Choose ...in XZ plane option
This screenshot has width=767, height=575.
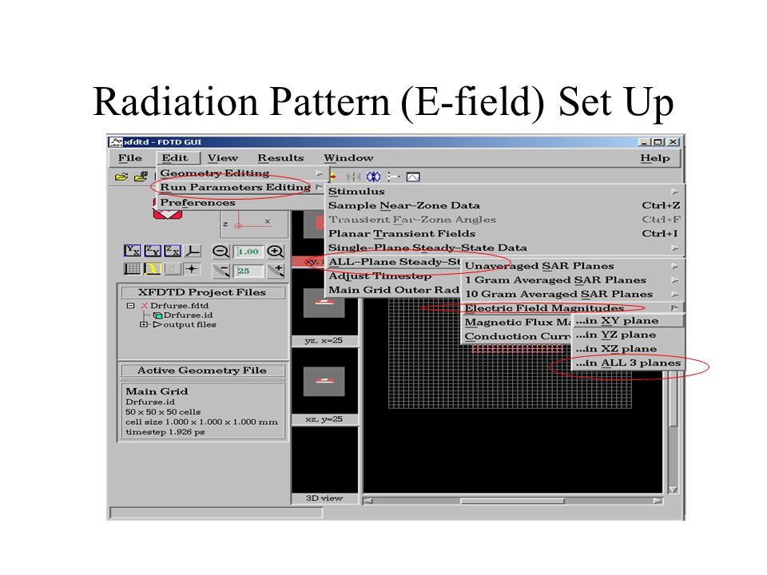(x=628, y=349)
